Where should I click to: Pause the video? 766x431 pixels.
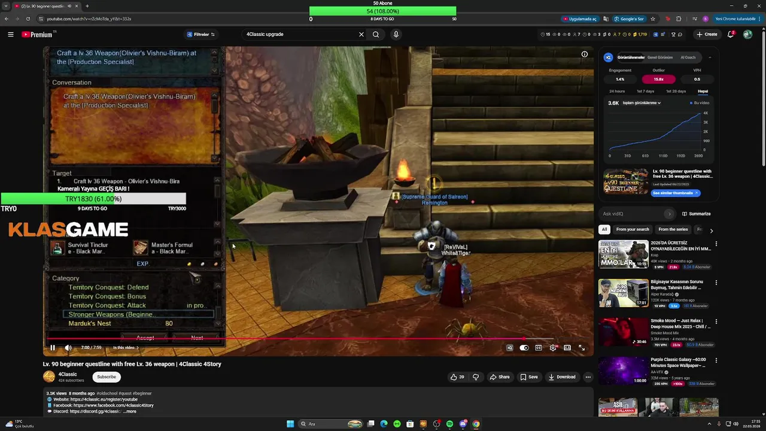pos(53,348)
